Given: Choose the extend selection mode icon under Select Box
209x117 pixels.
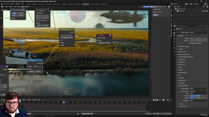Looking at the screenshot, I should (156, 15).
